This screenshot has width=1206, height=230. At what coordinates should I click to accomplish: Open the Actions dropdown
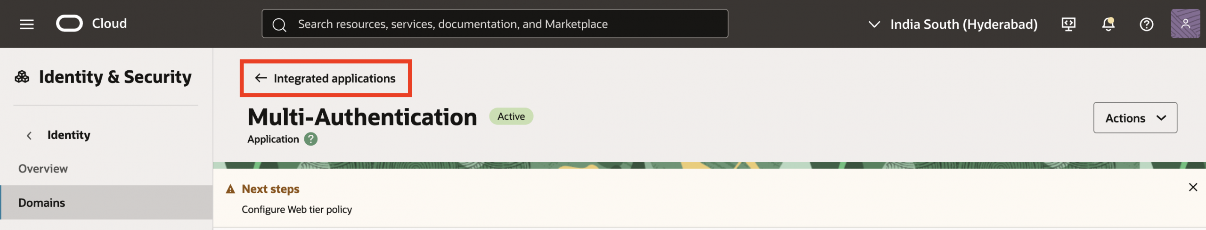[1135, 118]
